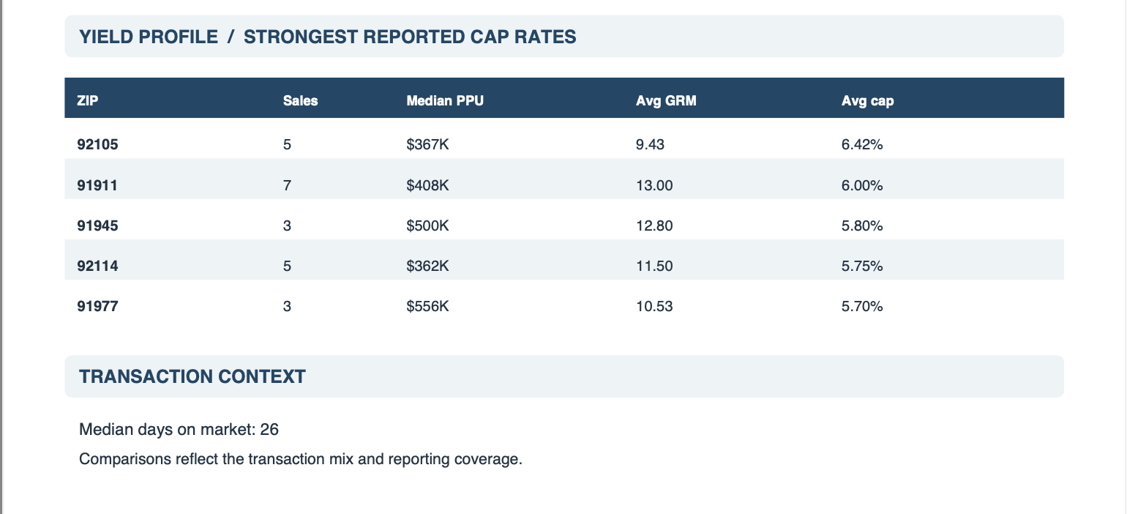Screen dimensions: 1127x514
Task: Click the $367K median PPU cell
Action: pyautogui.click(x=427, y=145)
